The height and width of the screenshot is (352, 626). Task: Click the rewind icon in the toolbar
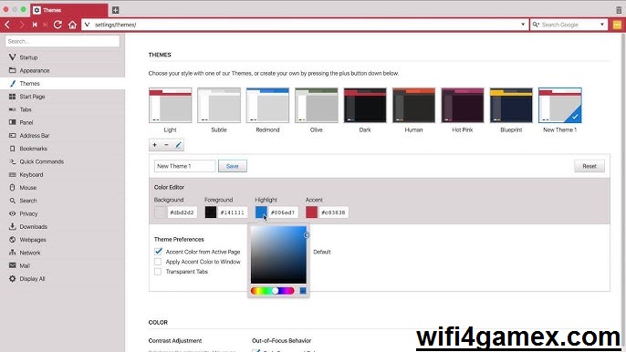35,25
